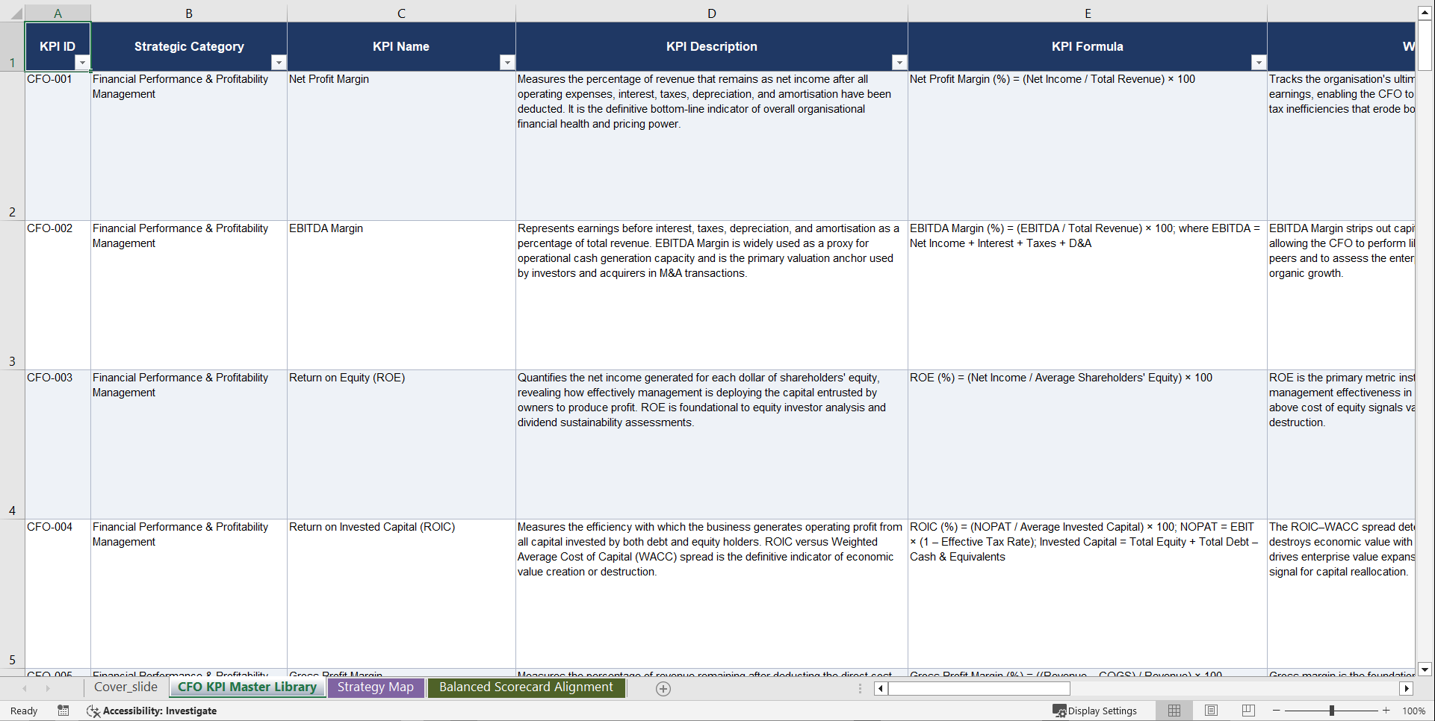Click horizontal scrollbar left arrow
This screenshot has height=721, width=1435.
(881, 688)
